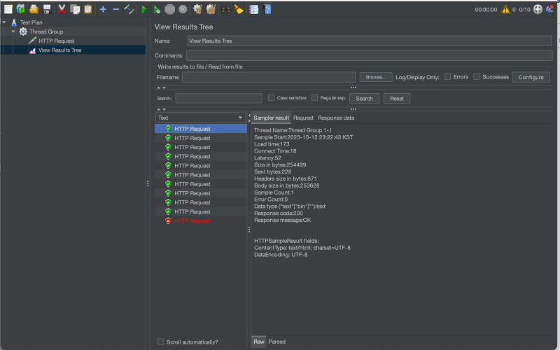Select Test Plan in the tree
This screenshot has height=350, width=560.
[31, 22]
